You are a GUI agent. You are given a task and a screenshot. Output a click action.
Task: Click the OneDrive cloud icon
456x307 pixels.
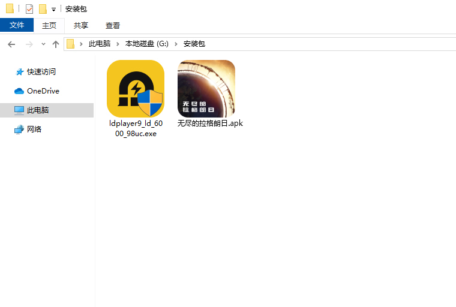pos(19,91)
